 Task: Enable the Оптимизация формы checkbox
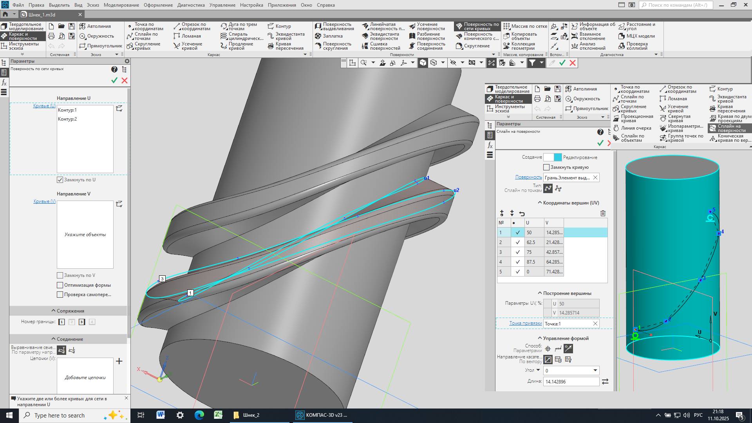coord(60,285)
